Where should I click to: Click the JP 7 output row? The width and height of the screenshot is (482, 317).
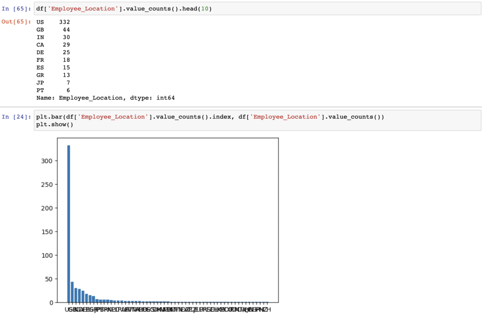(53, 83)
